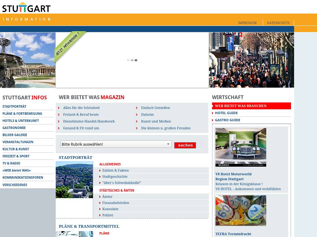Open the Hotel Guide section
This screenshot has height=237, width=317.
[226, 113]
